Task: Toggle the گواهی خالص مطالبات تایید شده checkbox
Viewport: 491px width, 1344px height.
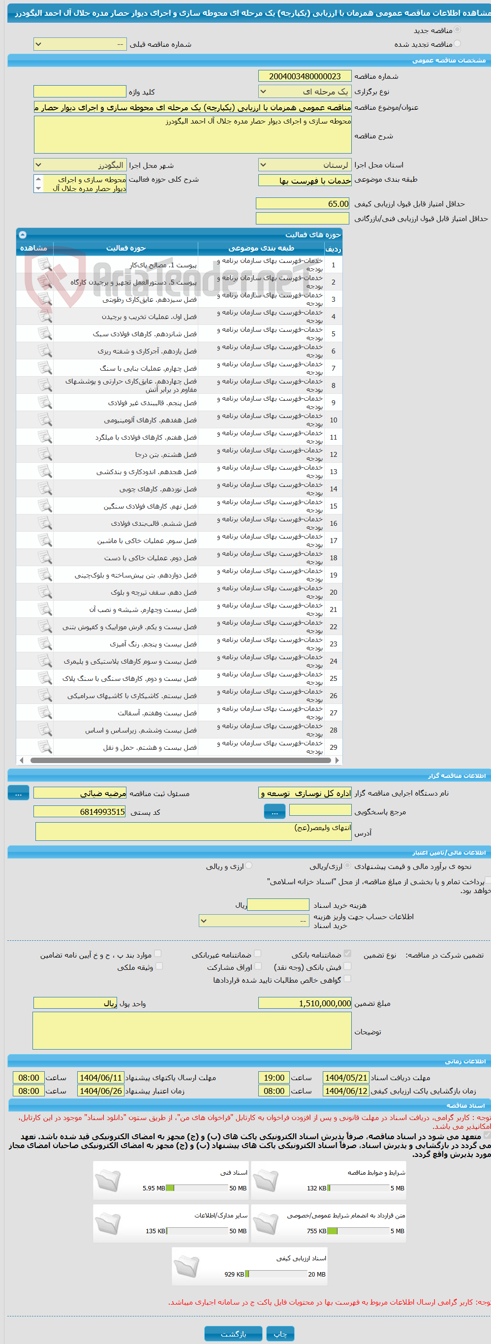Action: tap(348, 979)
